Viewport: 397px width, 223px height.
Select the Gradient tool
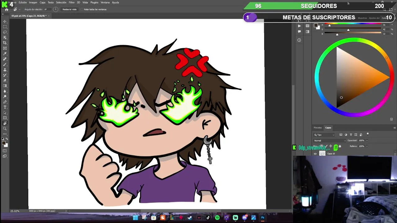click(5, 86)
